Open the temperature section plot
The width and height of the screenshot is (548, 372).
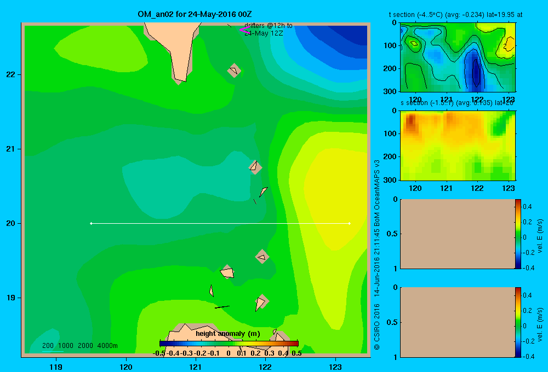click(x=458, y=57)
